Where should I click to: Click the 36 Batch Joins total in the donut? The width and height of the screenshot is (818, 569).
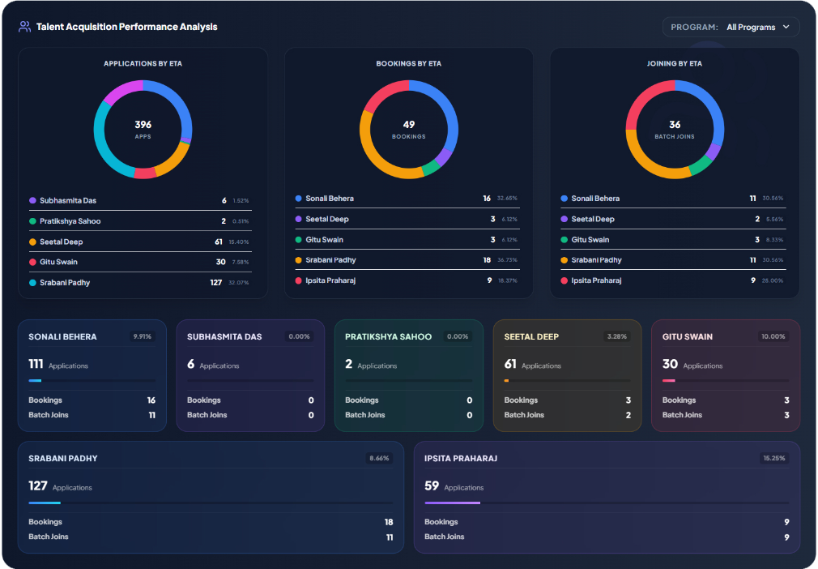(x=675, y=129)
